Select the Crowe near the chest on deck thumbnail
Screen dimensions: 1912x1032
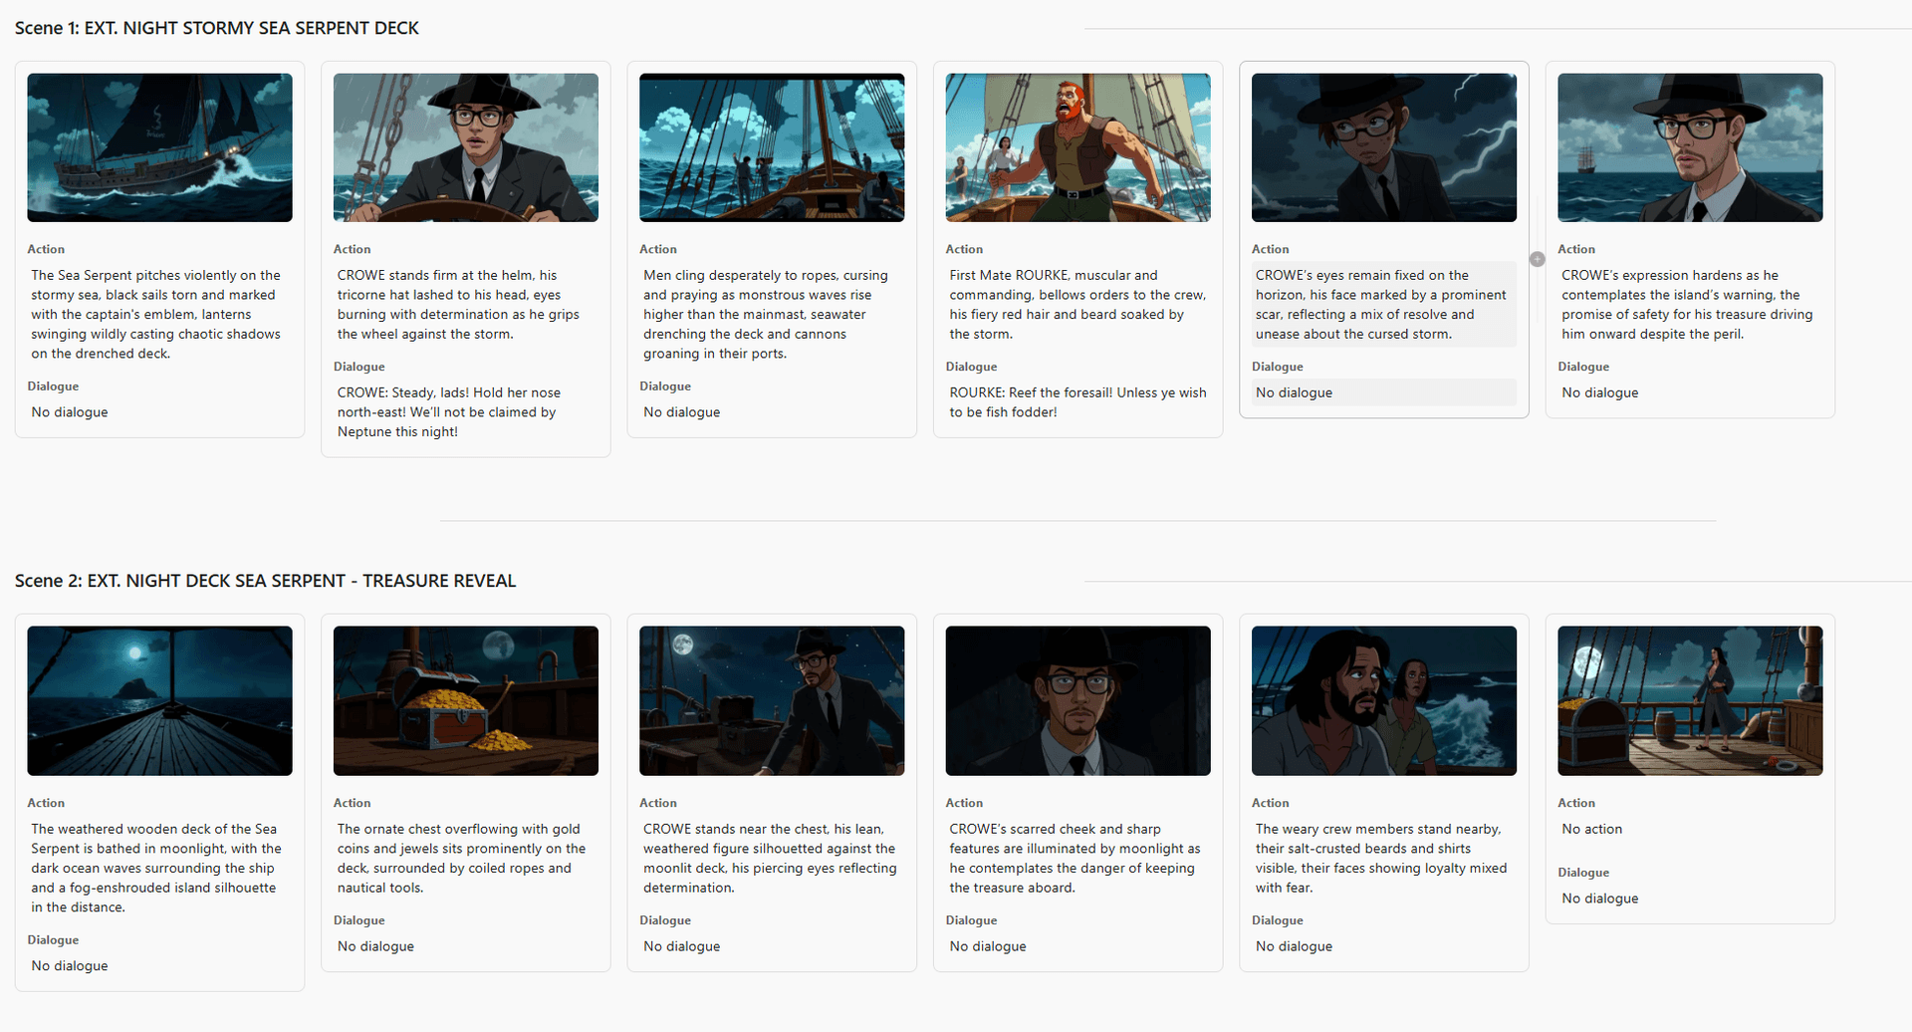[x=771, y=700]
